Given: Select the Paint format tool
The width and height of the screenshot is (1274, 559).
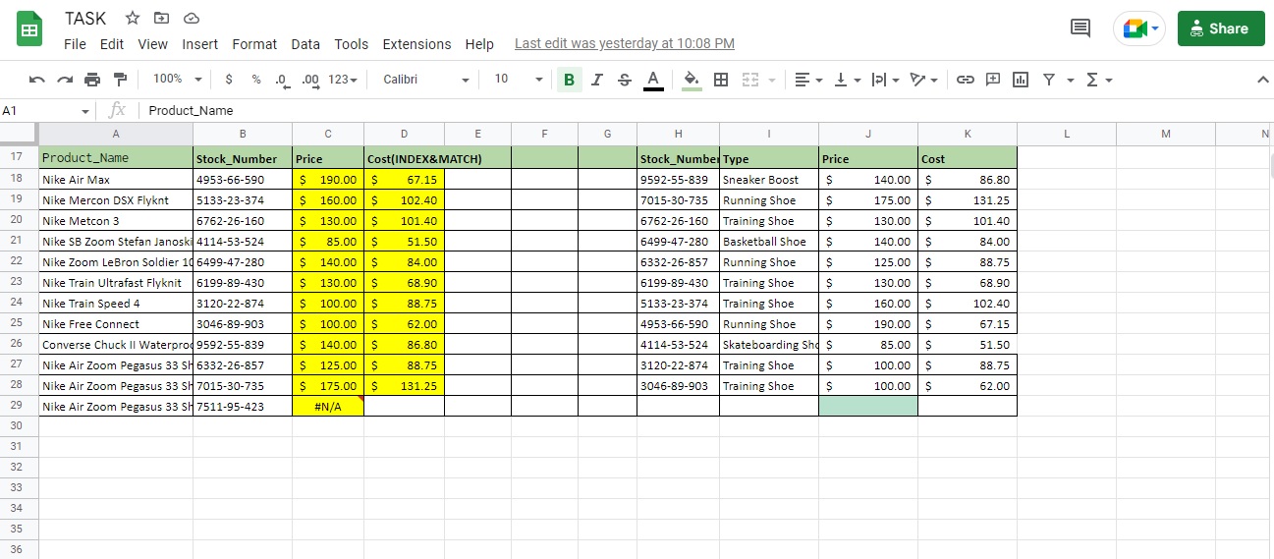Looking at the screenshot, I should [x=120, y=80].
